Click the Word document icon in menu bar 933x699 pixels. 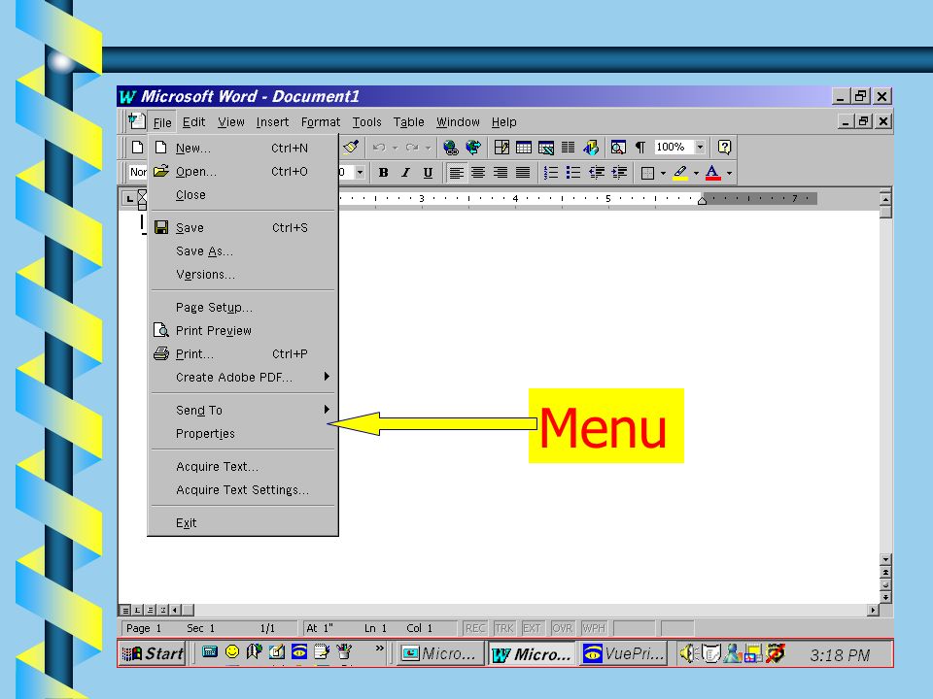tap(136, 121)
